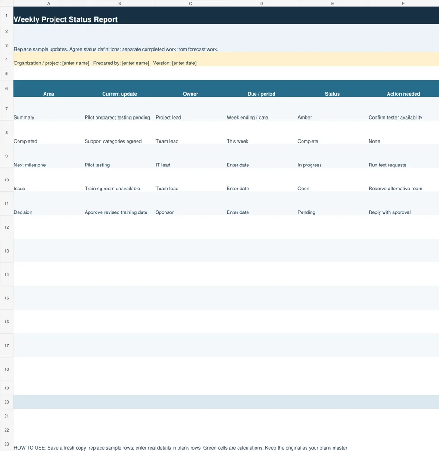
Task: Select 'Reply with approval' cell
Action: [403, 203]
